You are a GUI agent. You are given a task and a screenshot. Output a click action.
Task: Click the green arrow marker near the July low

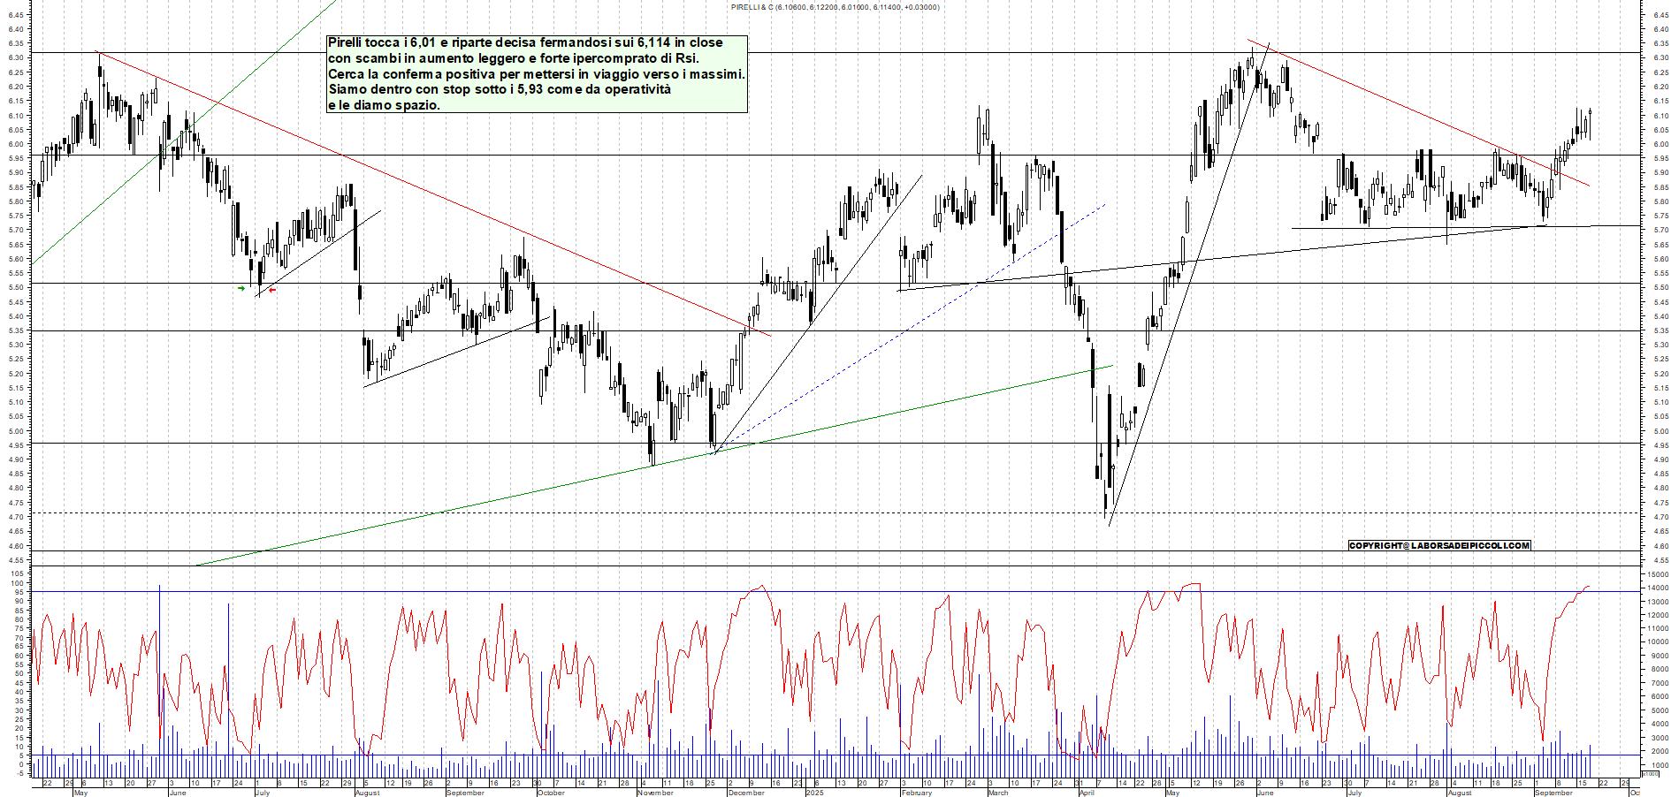point(241,288)
